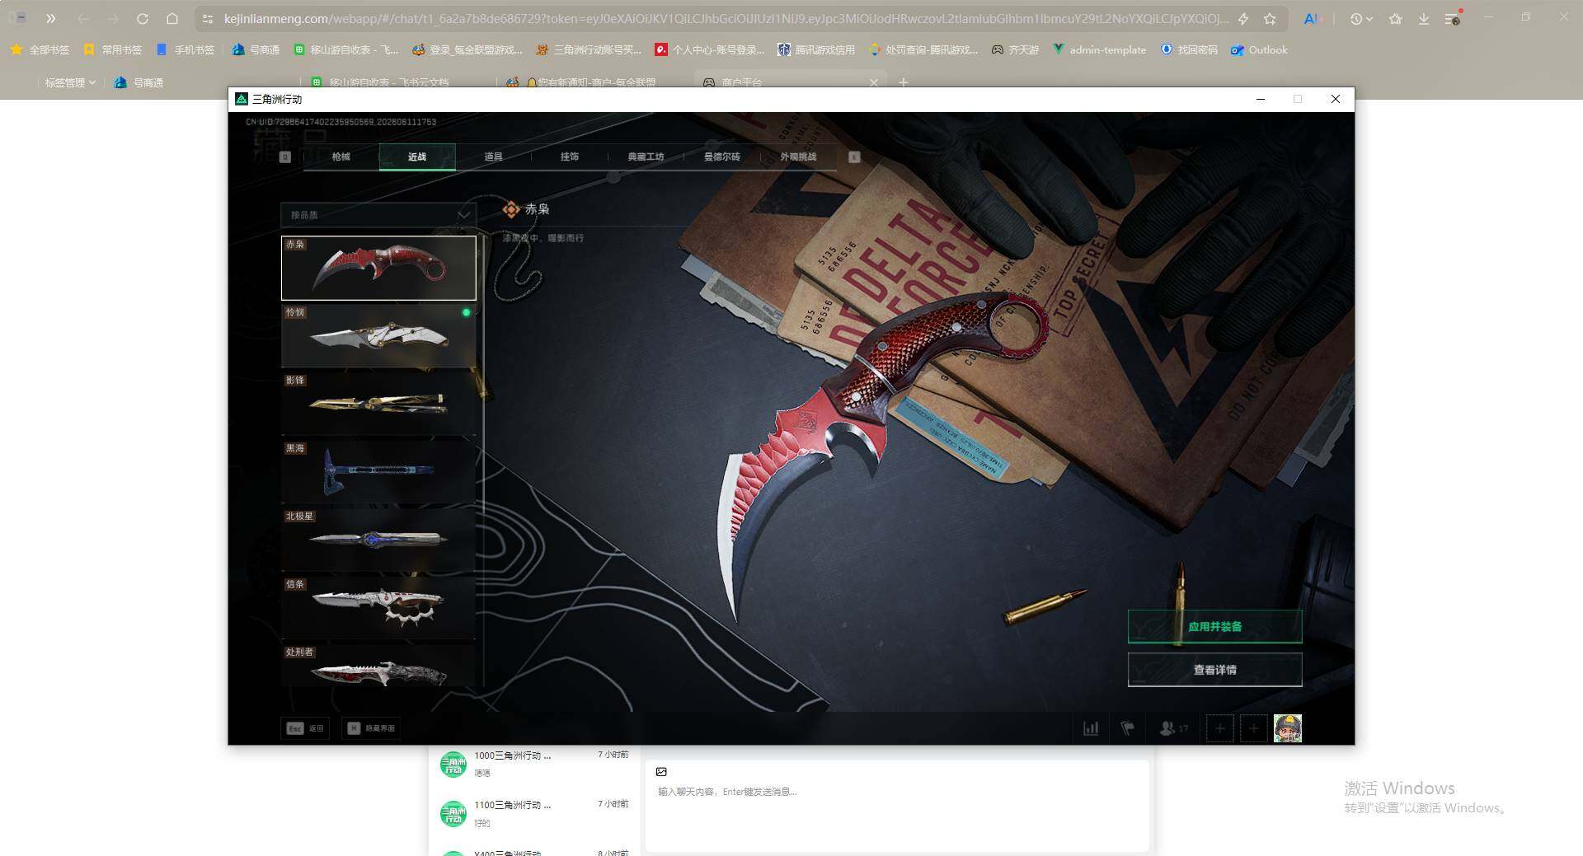The width and height of the screenshot is (1583, 856).
Task: Open the browser main menu icon
Action: [x=1453, y=18]
